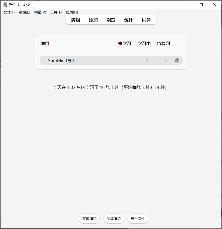The image size is (222, 229).
Task: Open the 工具(T) menu
Action: pyautogui.click(x=56, y=12)
